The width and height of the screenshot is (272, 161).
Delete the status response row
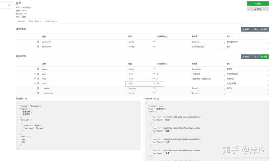tap(38, 69)
